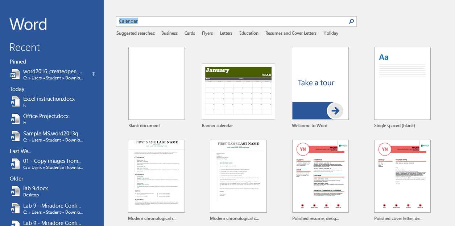Viewport: 455px width, 226px height.
Task: Open the Polished resume template thumbnail
Action: (320, 176)
